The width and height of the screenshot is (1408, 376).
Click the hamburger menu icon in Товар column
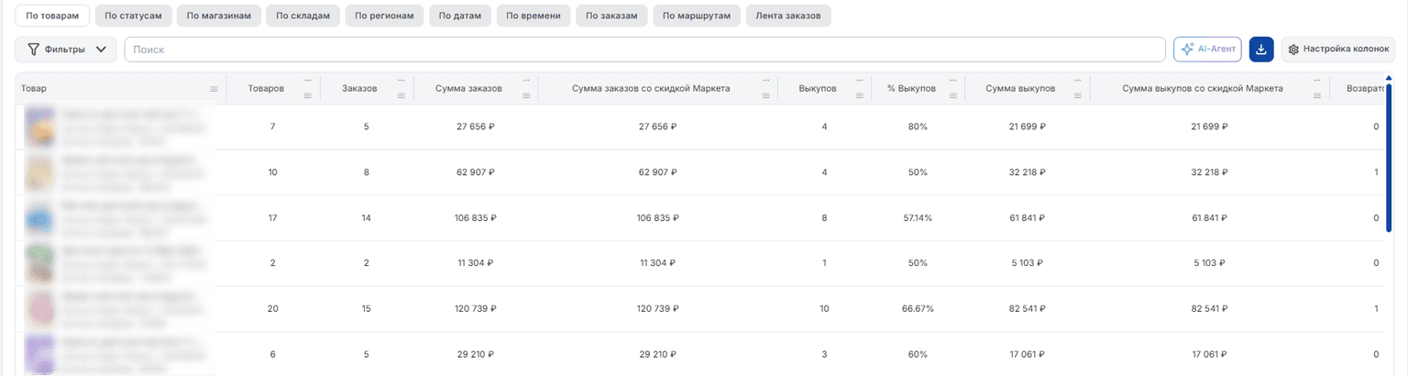pos(214,89)
